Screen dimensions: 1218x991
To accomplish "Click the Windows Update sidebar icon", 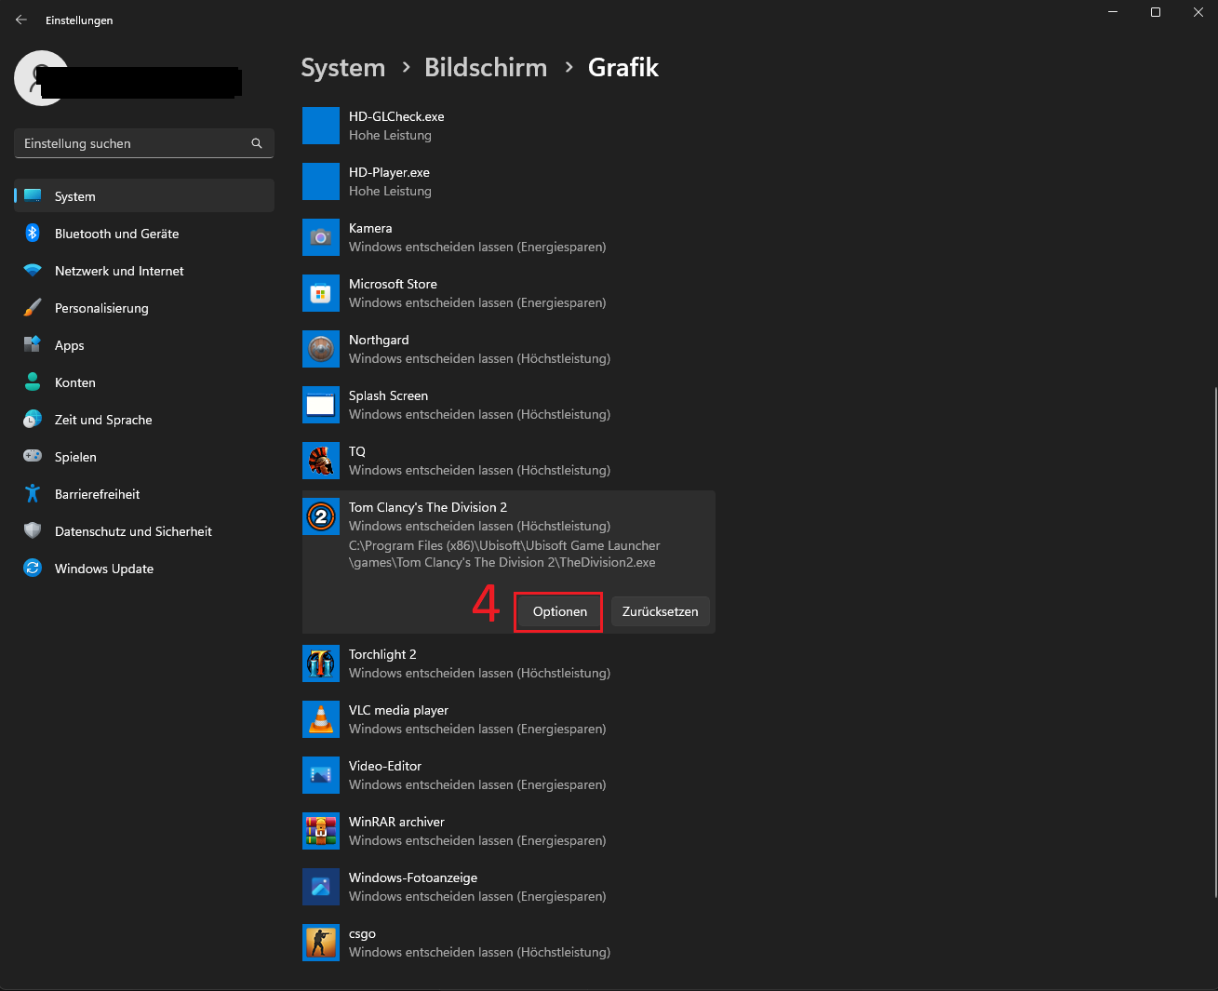I will (x=33, y=569).
